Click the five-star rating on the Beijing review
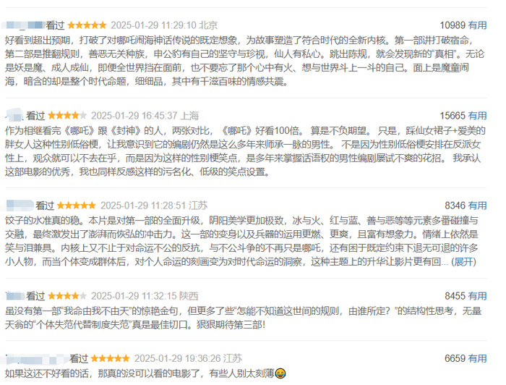 87,25
